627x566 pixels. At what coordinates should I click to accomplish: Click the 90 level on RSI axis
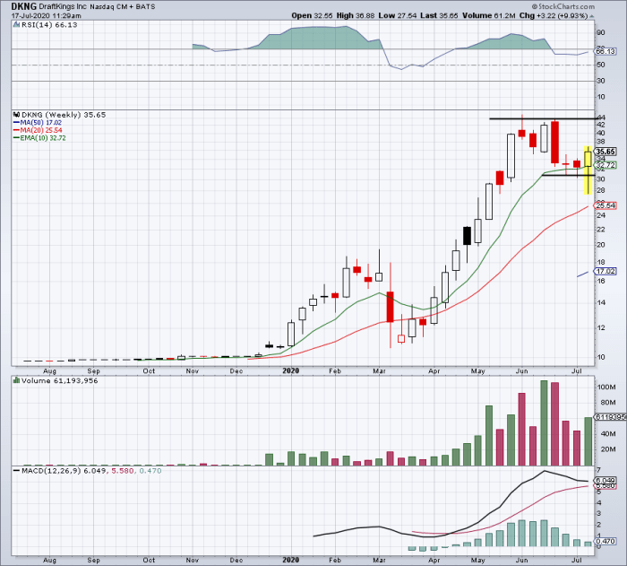point(601,33)
